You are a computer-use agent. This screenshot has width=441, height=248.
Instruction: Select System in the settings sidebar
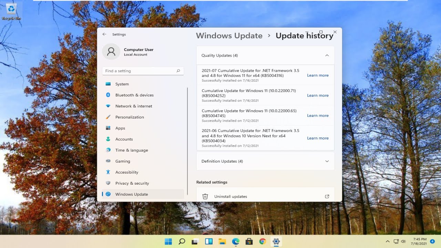122,84
